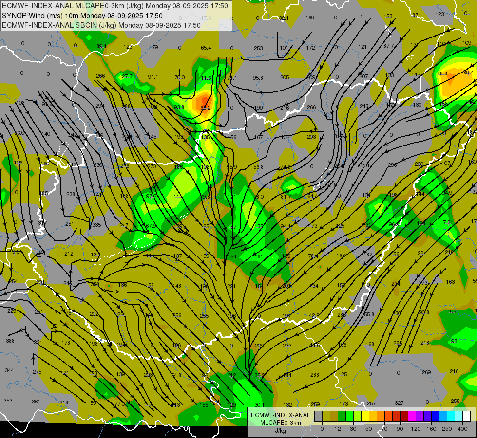The image size is (477, 438).
Task: Click the map value '90.8'
Action: pyautogui.click(x=424, y=312)
